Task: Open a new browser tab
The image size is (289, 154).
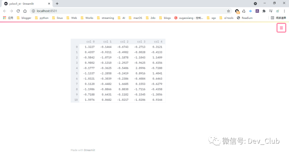Action: point(57,4)
